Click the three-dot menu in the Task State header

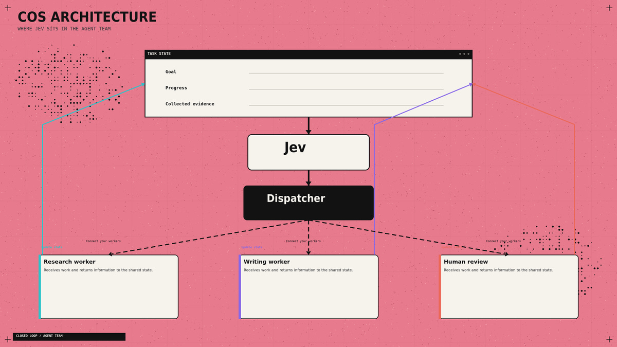pyautogui.click(x=464, y=54)
